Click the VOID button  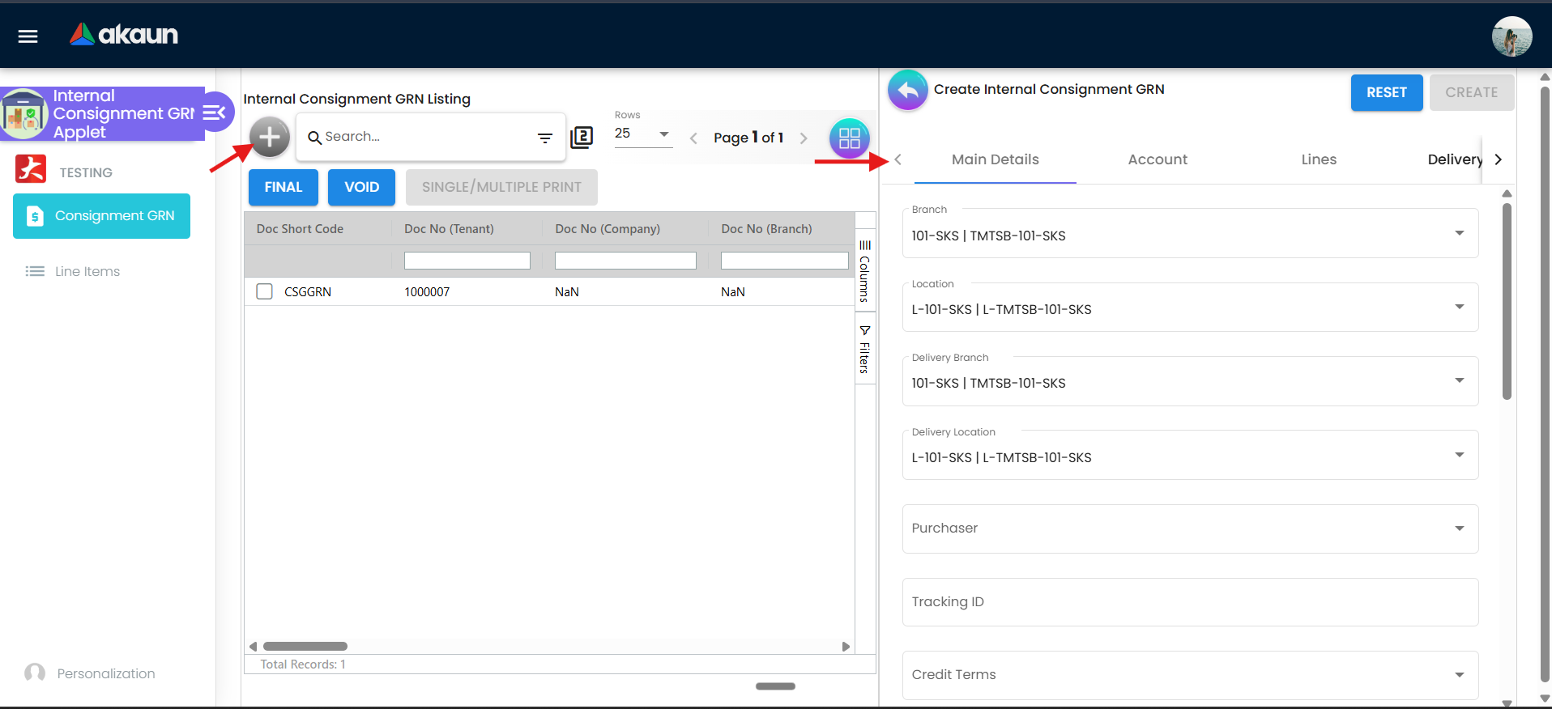pos(361,187)
